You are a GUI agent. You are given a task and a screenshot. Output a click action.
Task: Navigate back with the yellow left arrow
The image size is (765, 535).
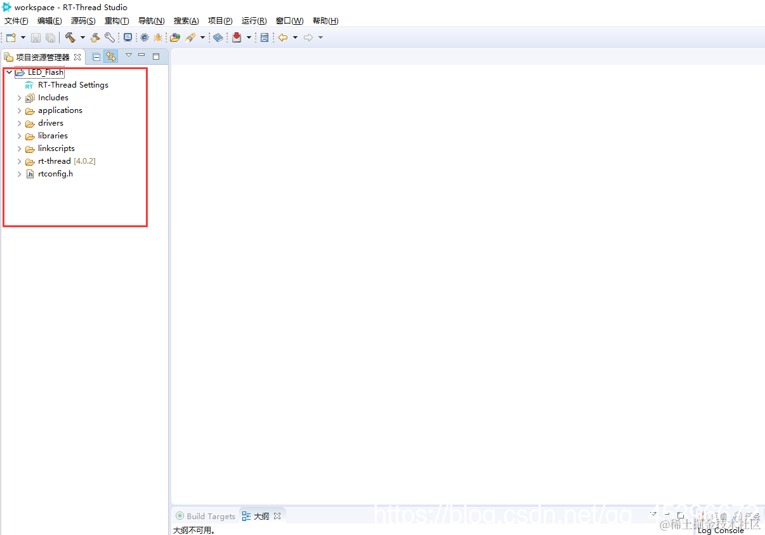click(x=283, y=38)
